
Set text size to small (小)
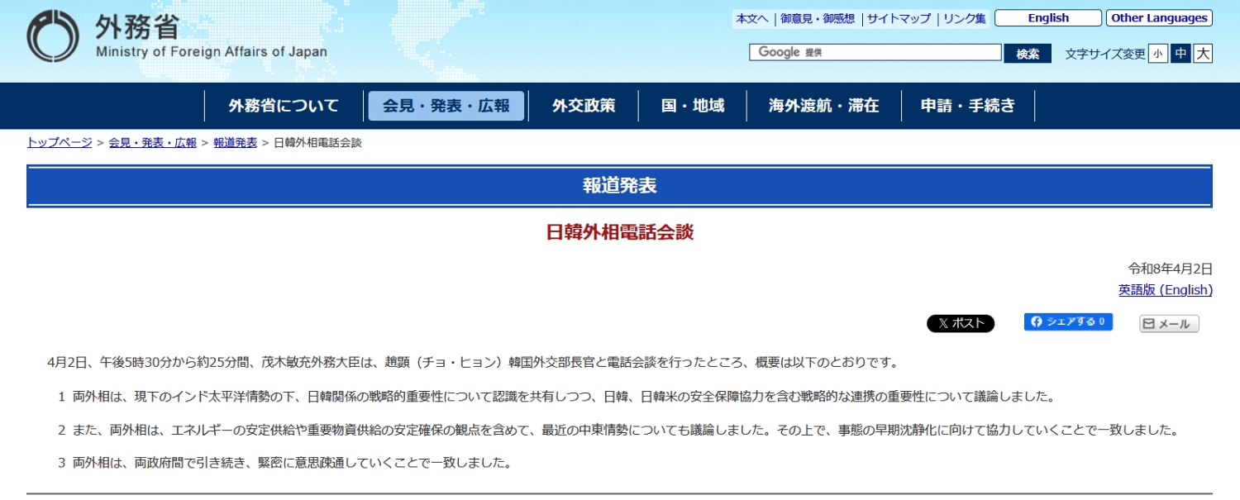coord(1158,54)
